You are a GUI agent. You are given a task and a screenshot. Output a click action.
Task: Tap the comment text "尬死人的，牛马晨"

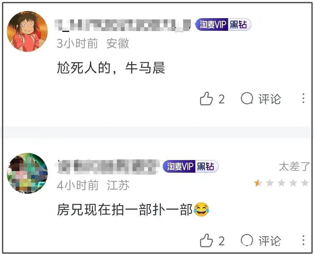[111, 68]
